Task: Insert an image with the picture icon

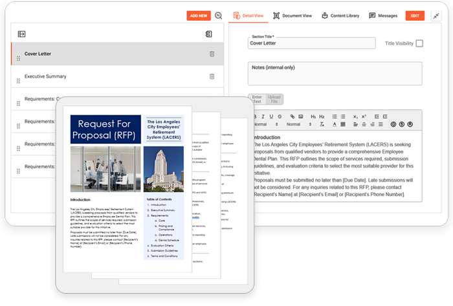Action: pos(301,116)
